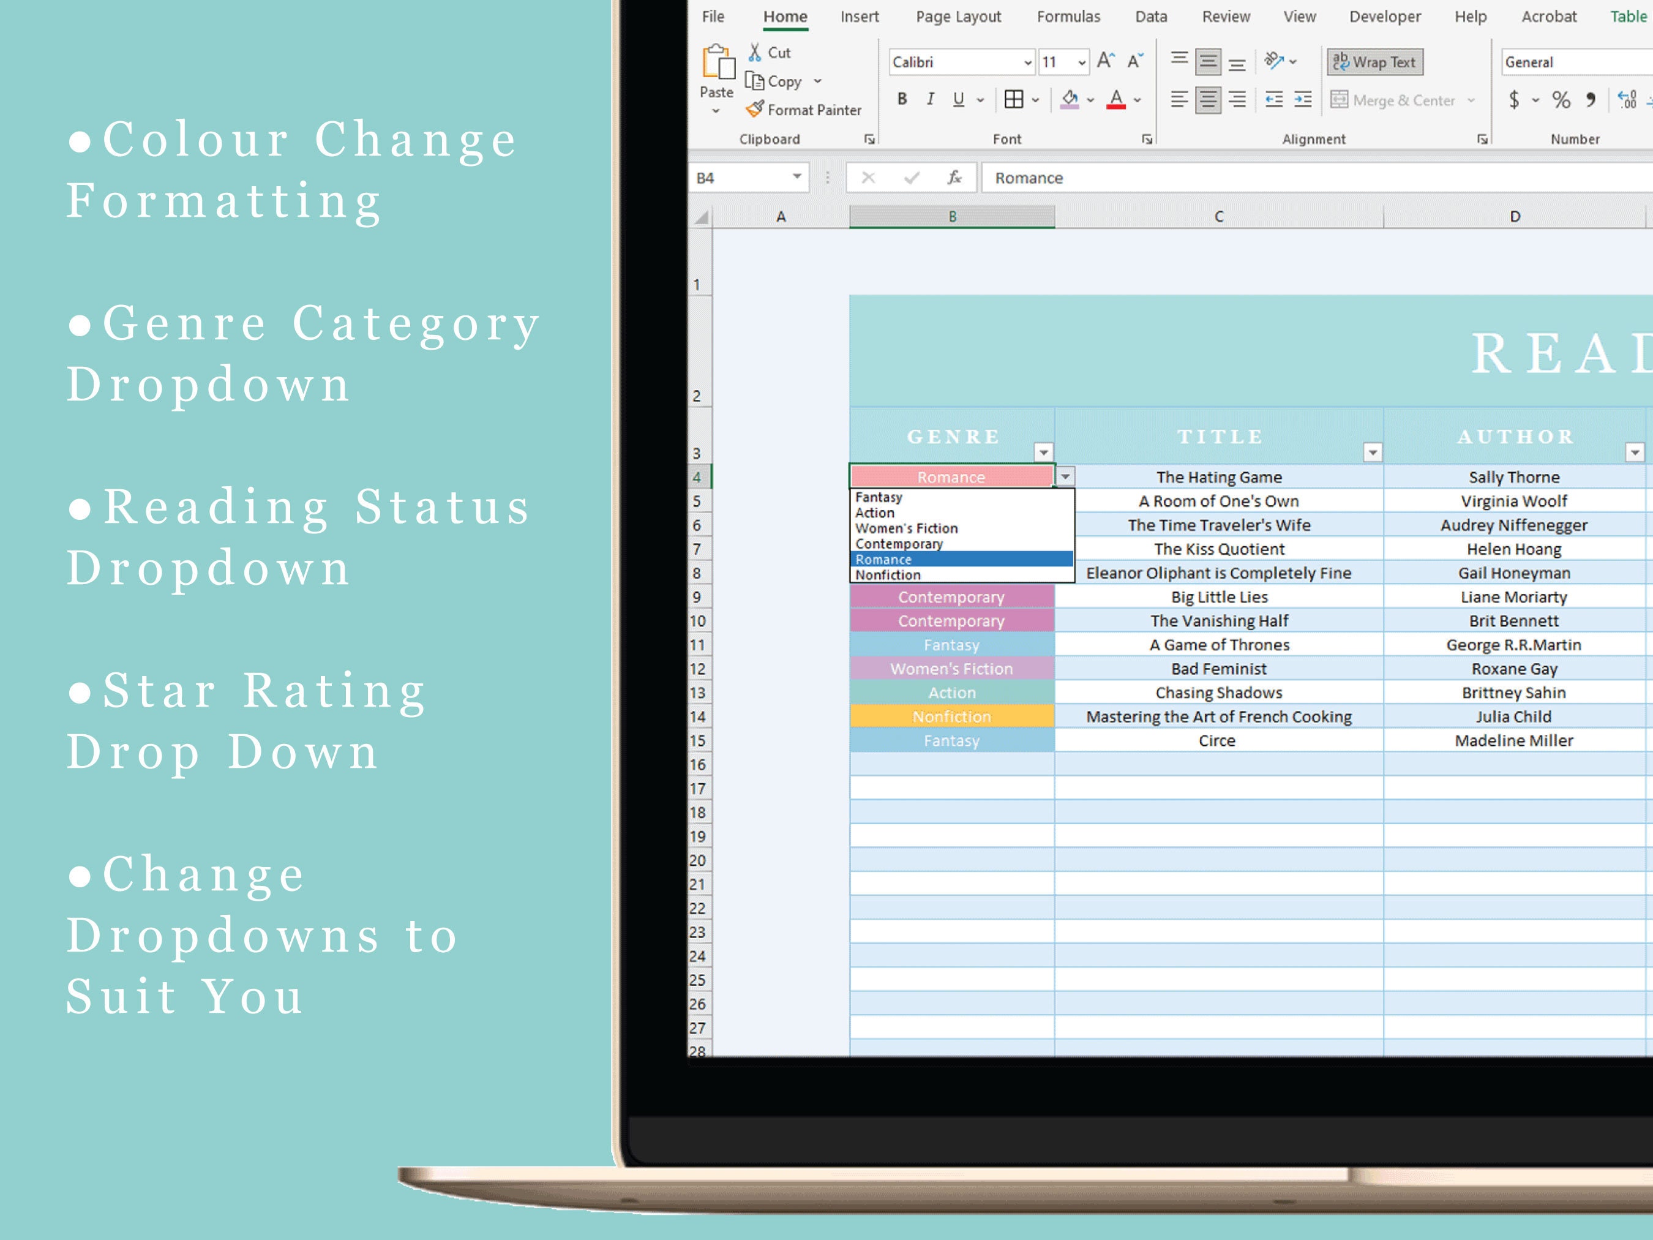Click the Copy icon
The width and height of the screenshot is (1653, 1240).
click(x=756, y=81)
